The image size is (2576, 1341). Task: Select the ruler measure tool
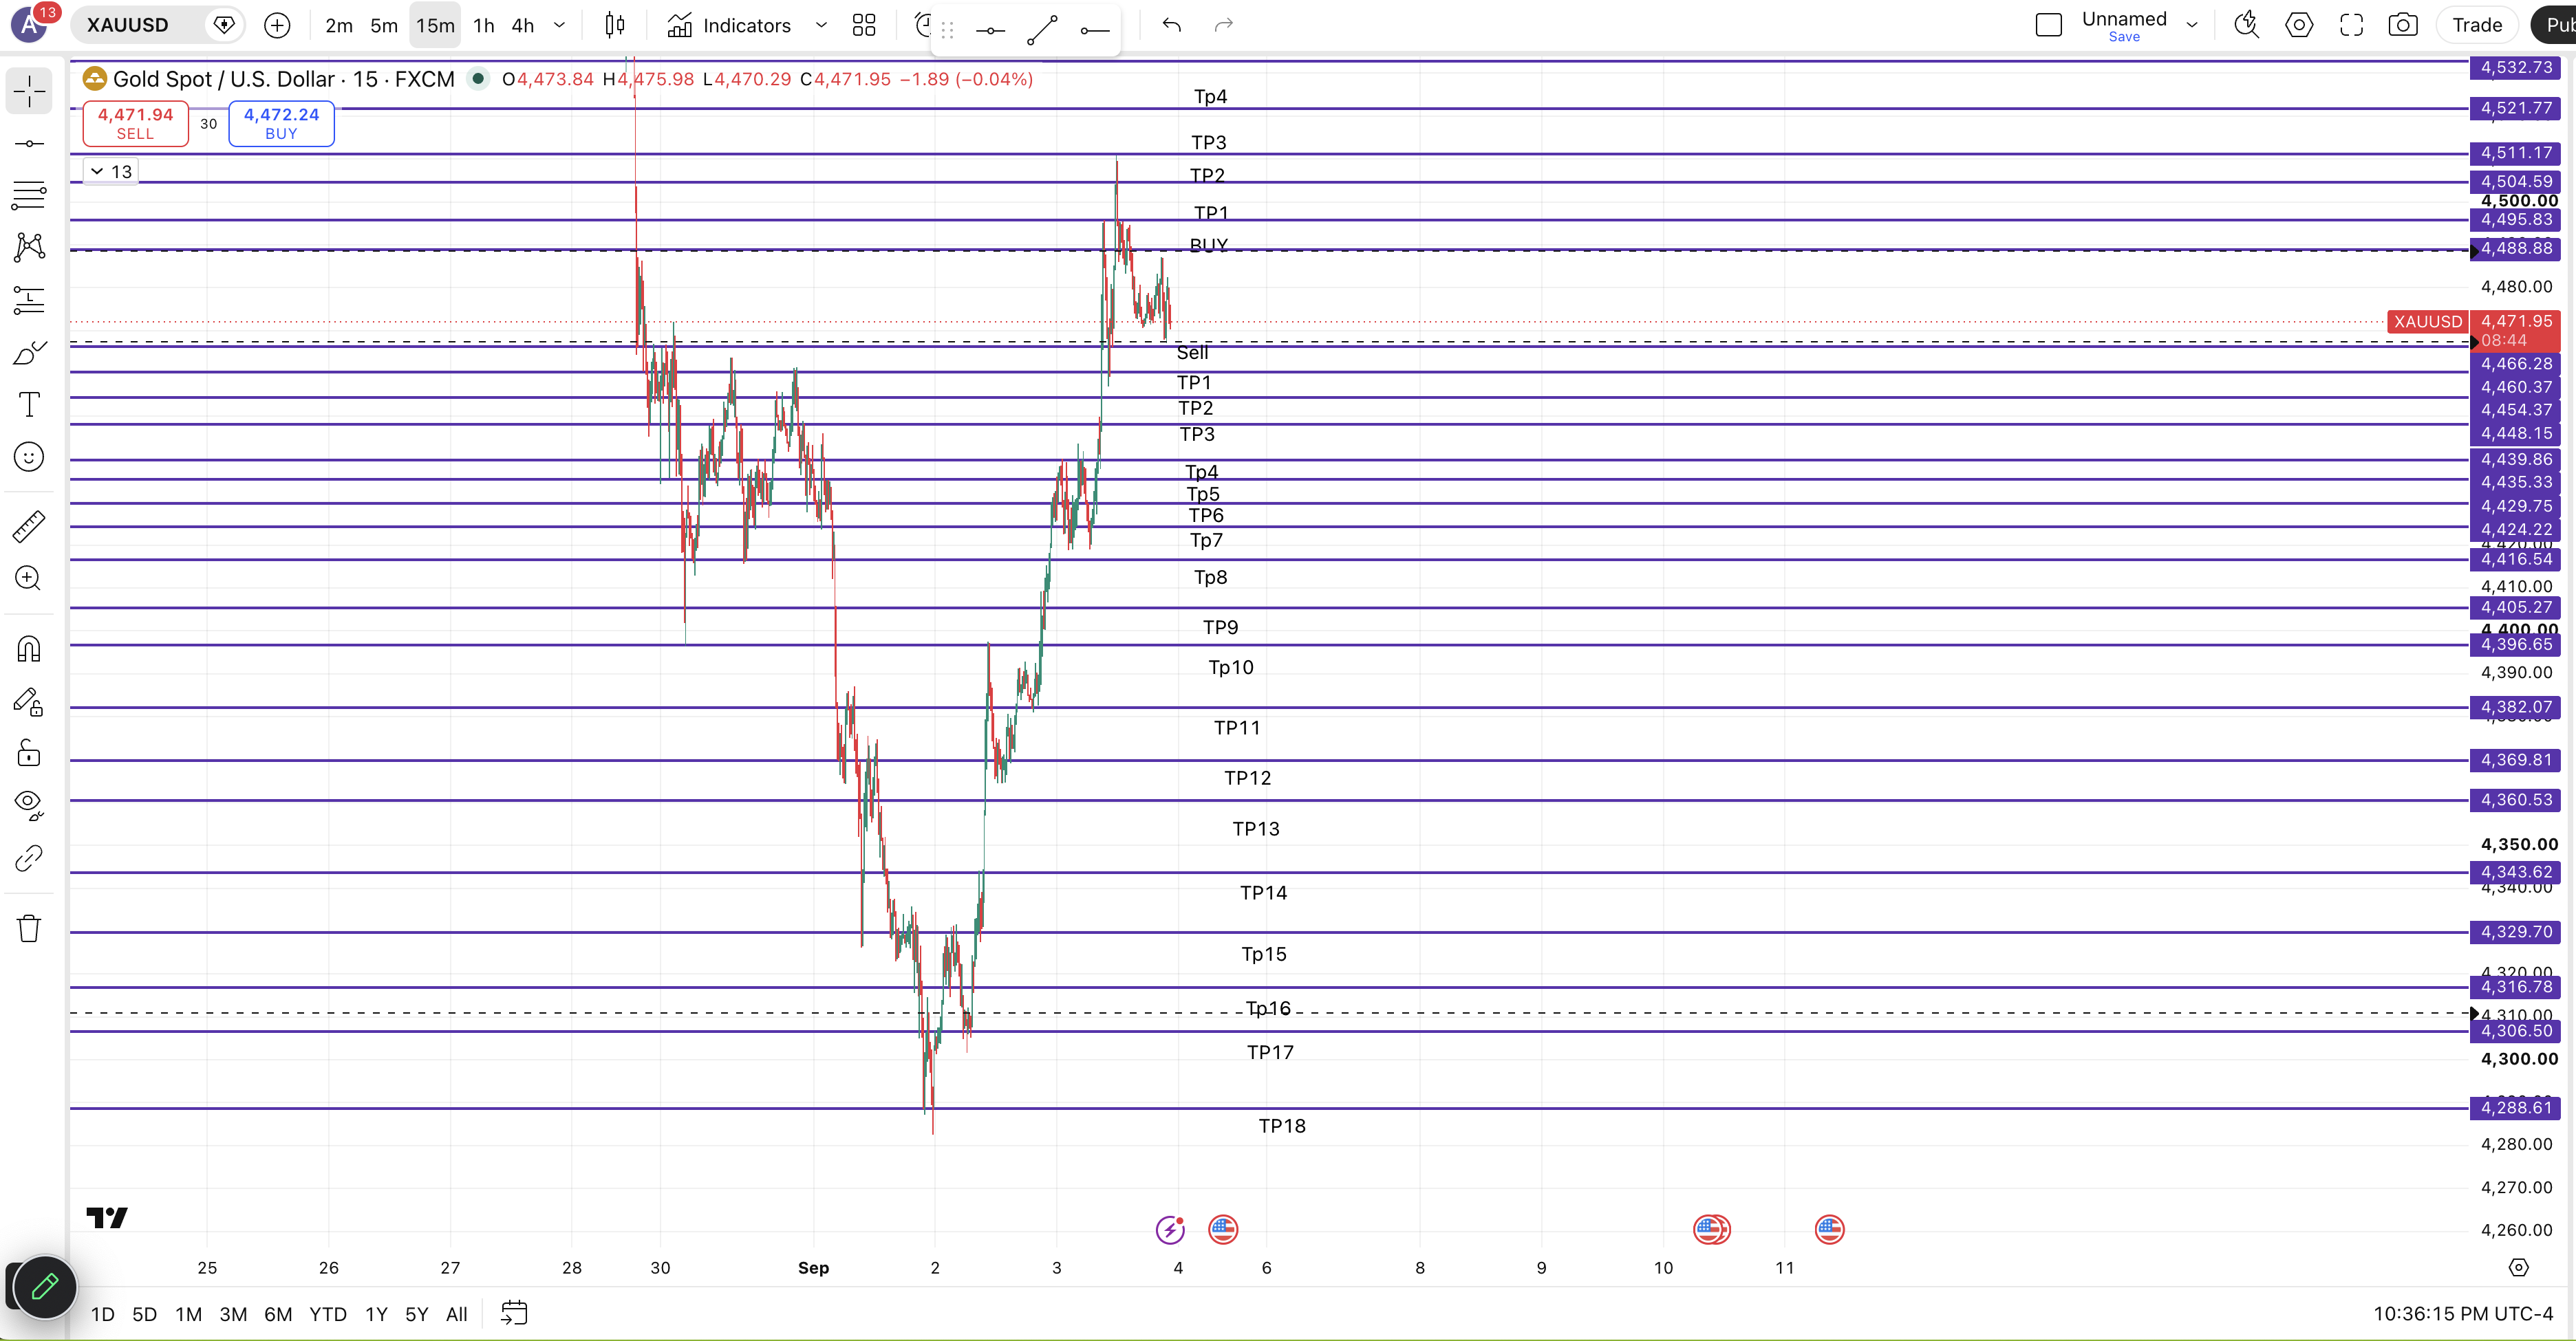click(x=29, y=527)
